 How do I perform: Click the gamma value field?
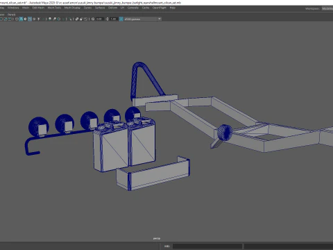point(113,19)
